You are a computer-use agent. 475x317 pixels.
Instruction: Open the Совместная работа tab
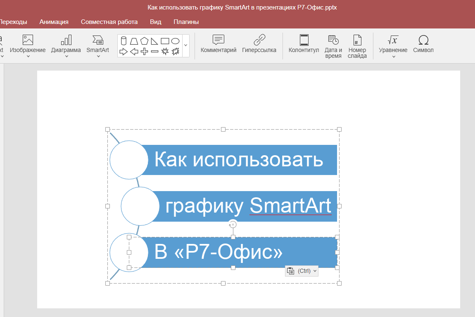tap(109, 22)
